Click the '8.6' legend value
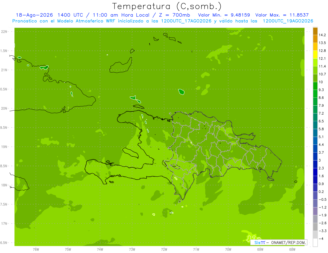Image resolution: width=328 pixels, height=253 pixels. [321, 98]
